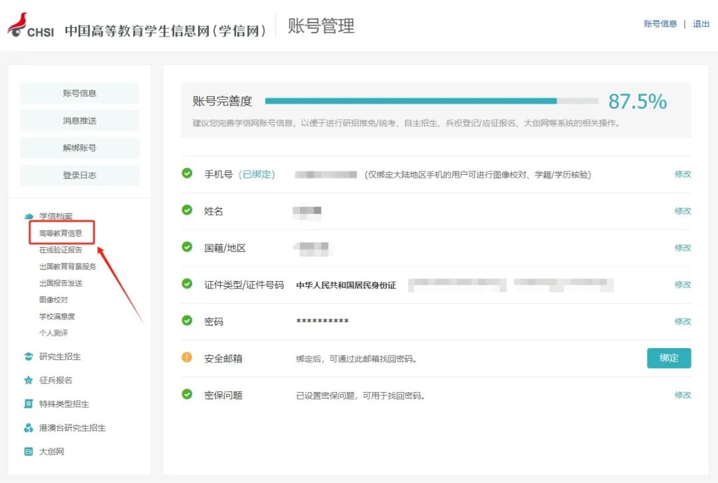Open 个人测评
The image size is (718, 483).
53,333
